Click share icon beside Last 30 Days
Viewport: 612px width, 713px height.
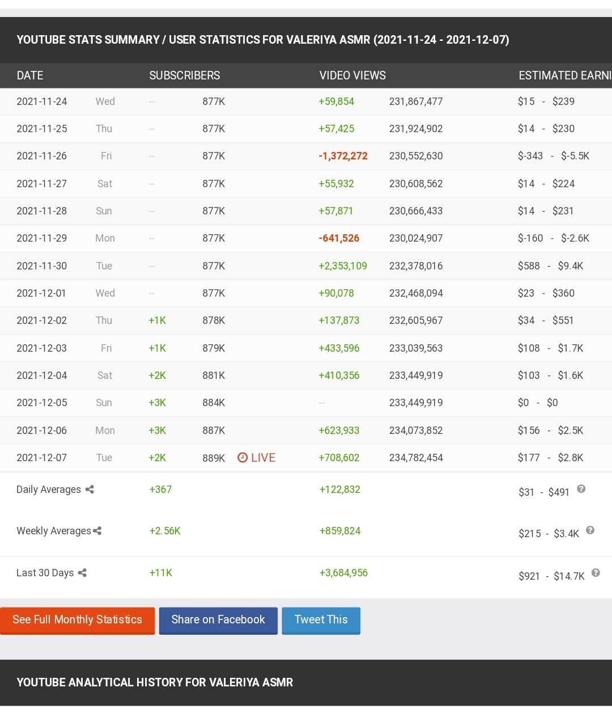click(82, 573)
